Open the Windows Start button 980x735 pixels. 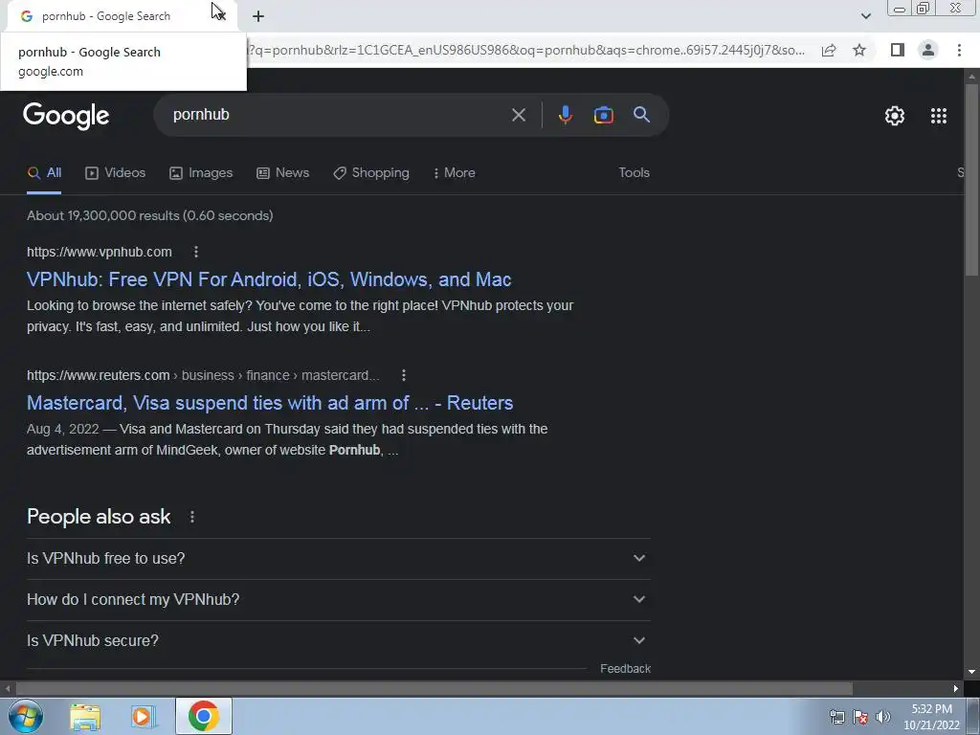pos(26,716)
